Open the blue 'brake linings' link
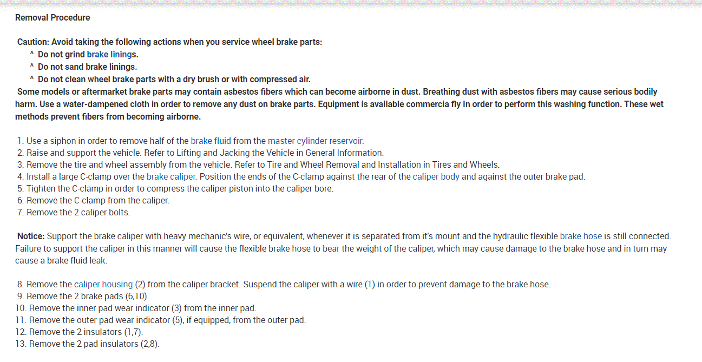The height and width of the screenshot is (362, 702). point(110,54)
